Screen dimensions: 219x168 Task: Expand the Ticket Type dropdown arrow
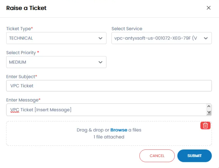[x=101, y=38]
